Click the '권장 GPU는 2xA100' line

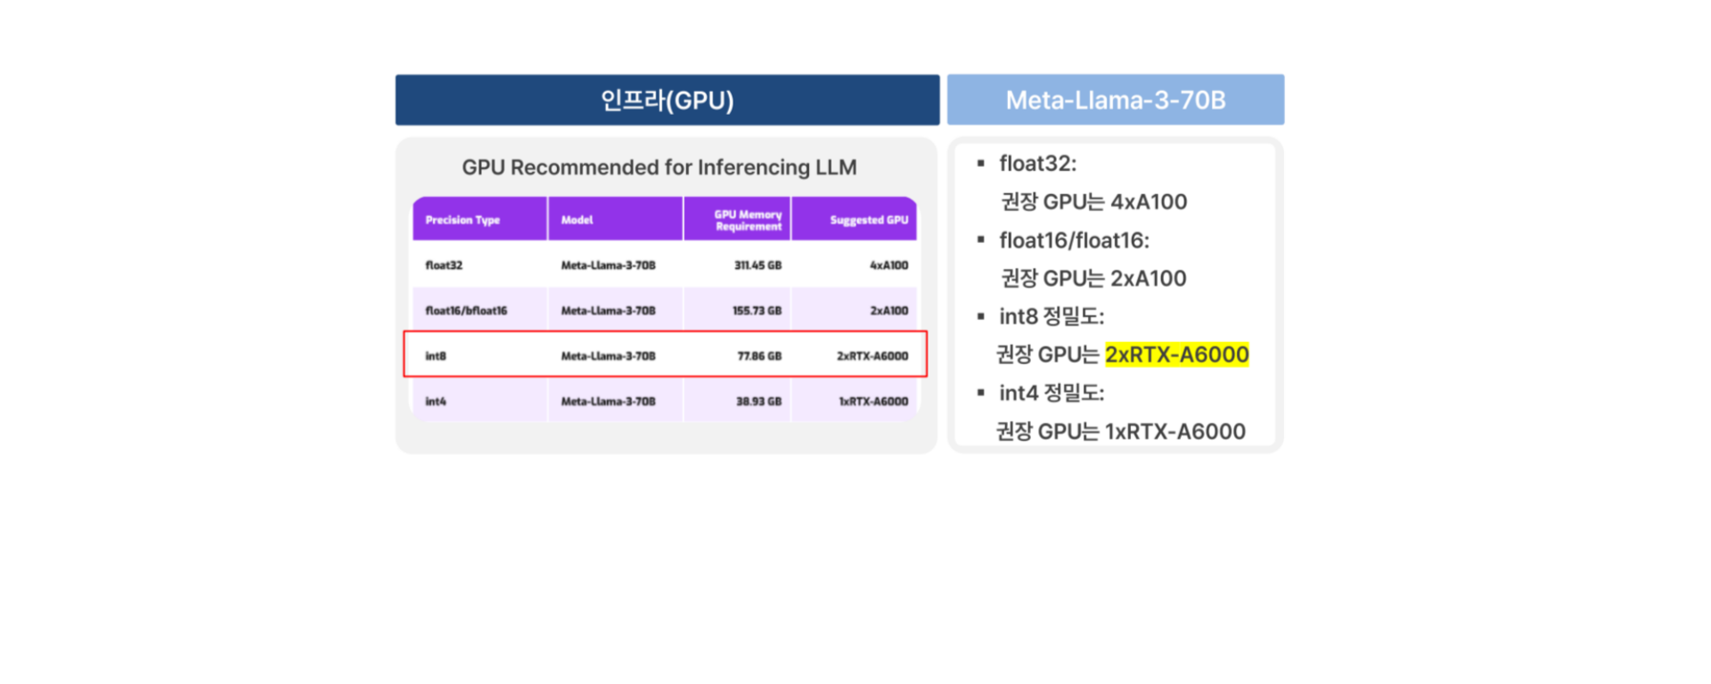[x=1093, y=279]
